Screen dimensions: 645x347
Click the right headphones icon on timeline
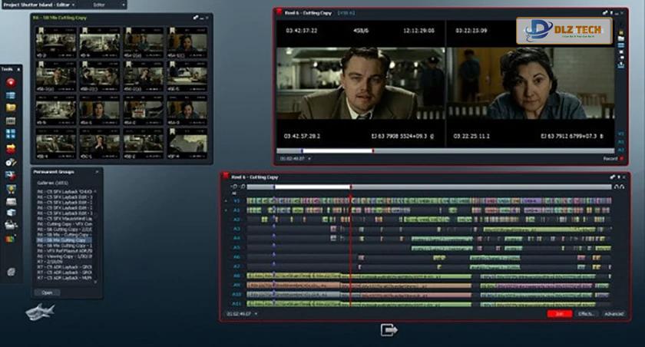[x=622, y=187]
